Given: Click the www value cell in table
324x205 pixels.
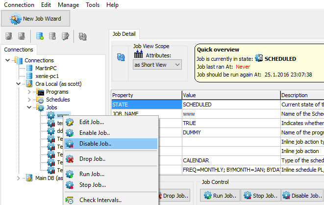Looking at the screenshot, I should (231, 114).
